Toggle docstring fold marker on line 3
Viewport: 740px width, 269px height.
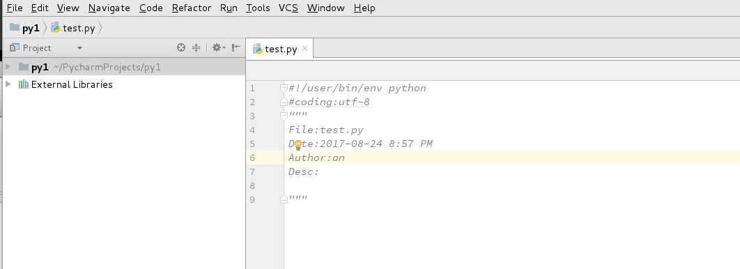coord(284,116)
